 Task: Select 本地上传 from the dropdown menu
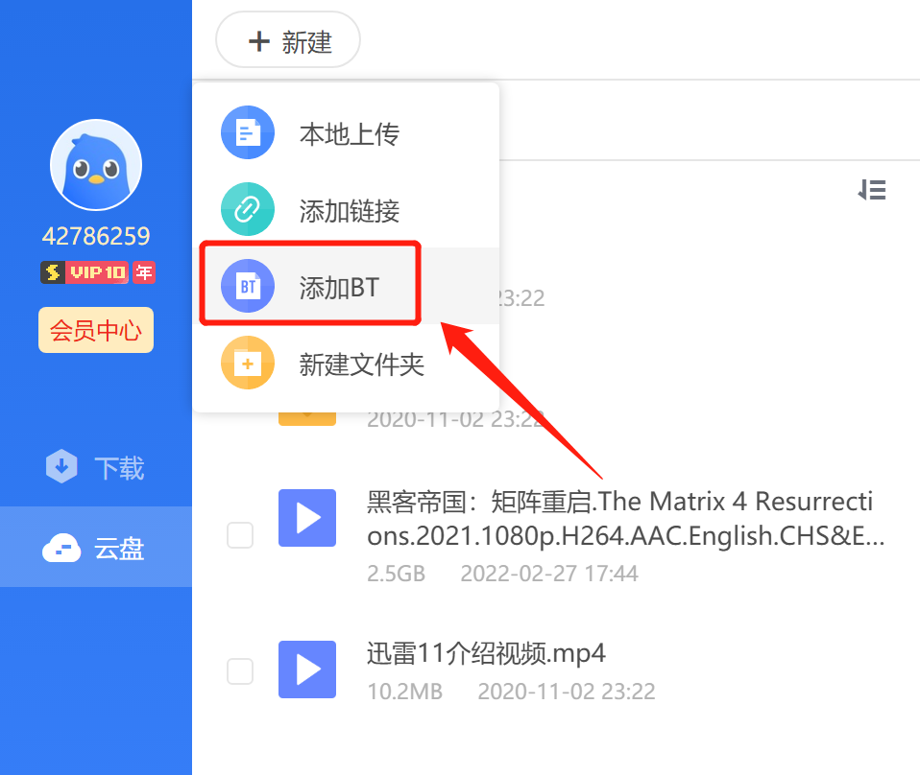click(x=346, y=133)
